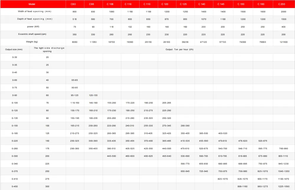Select the weight value 18700
The width and height of the screenshot is (295, 190).
(x=112, y=42)
